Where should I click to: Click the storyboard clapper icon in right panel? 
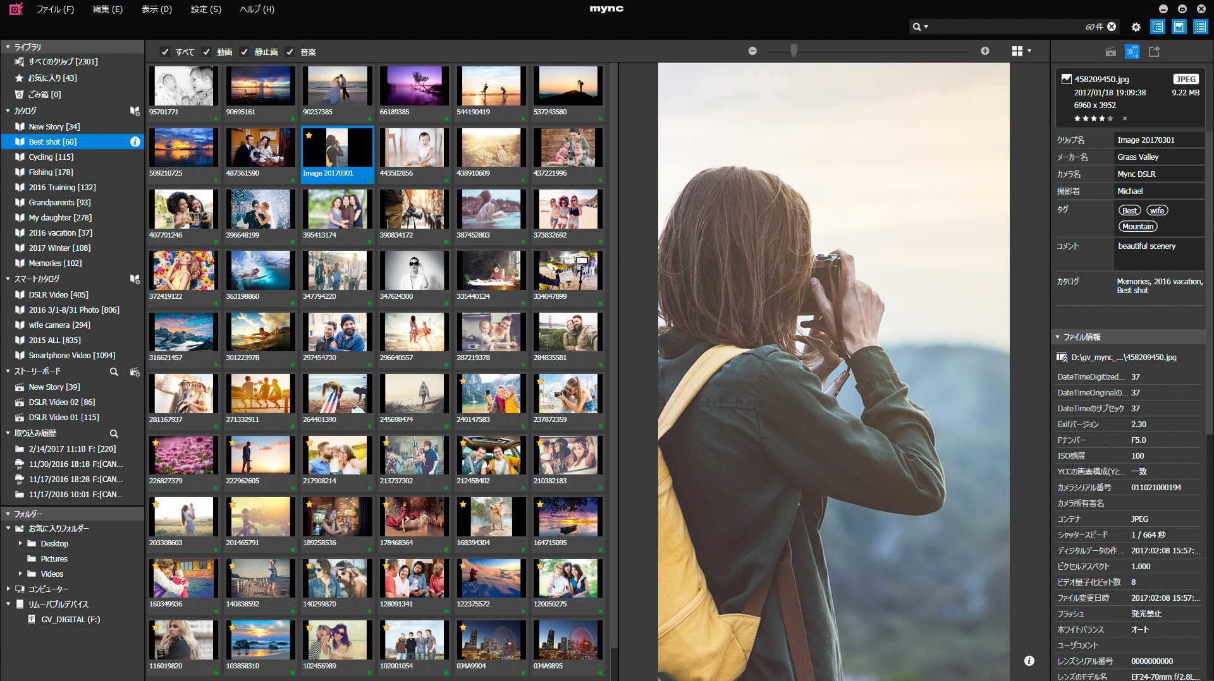(x=1111, y=52)
